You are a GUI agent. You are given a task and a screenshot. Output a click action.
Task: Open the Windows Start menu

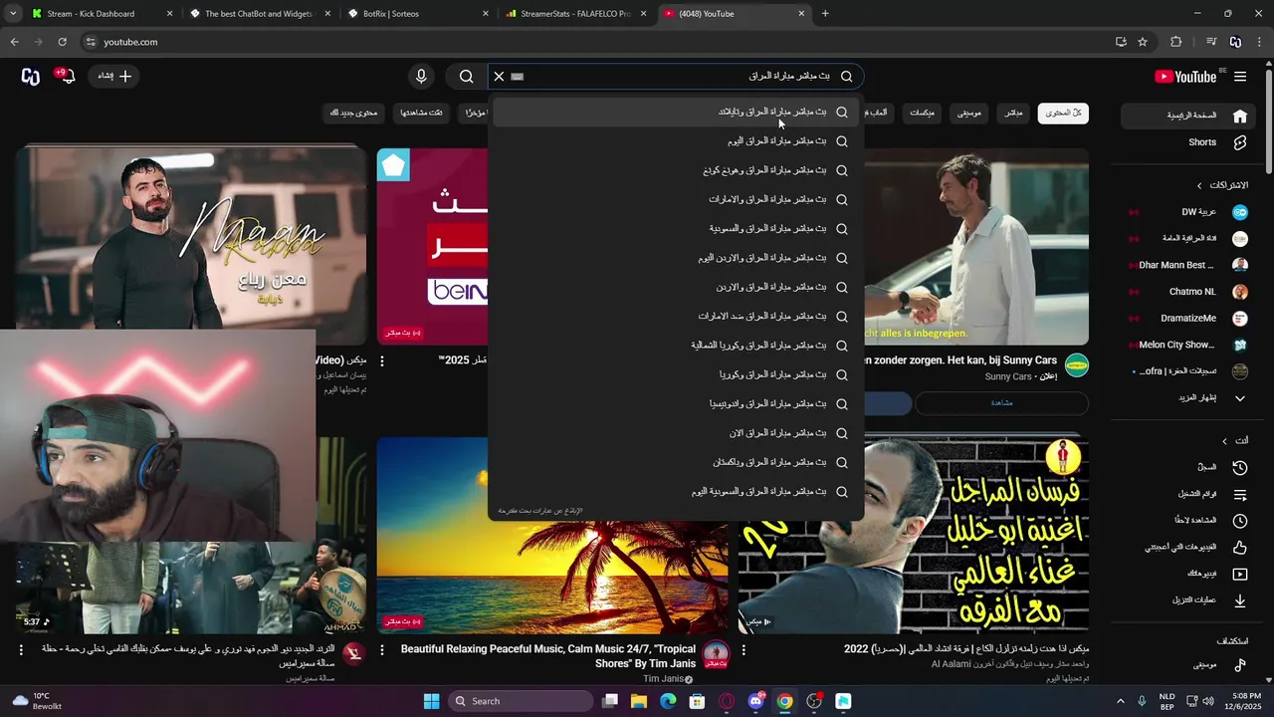(431, 701)
